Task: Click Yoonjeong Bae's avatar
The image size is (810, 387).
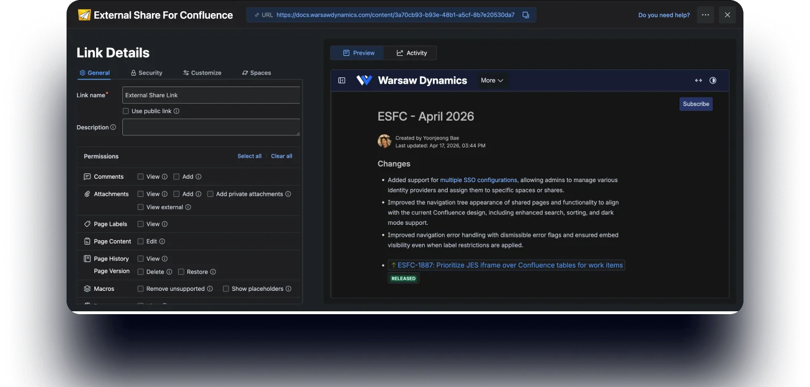Action: (385, 141)
